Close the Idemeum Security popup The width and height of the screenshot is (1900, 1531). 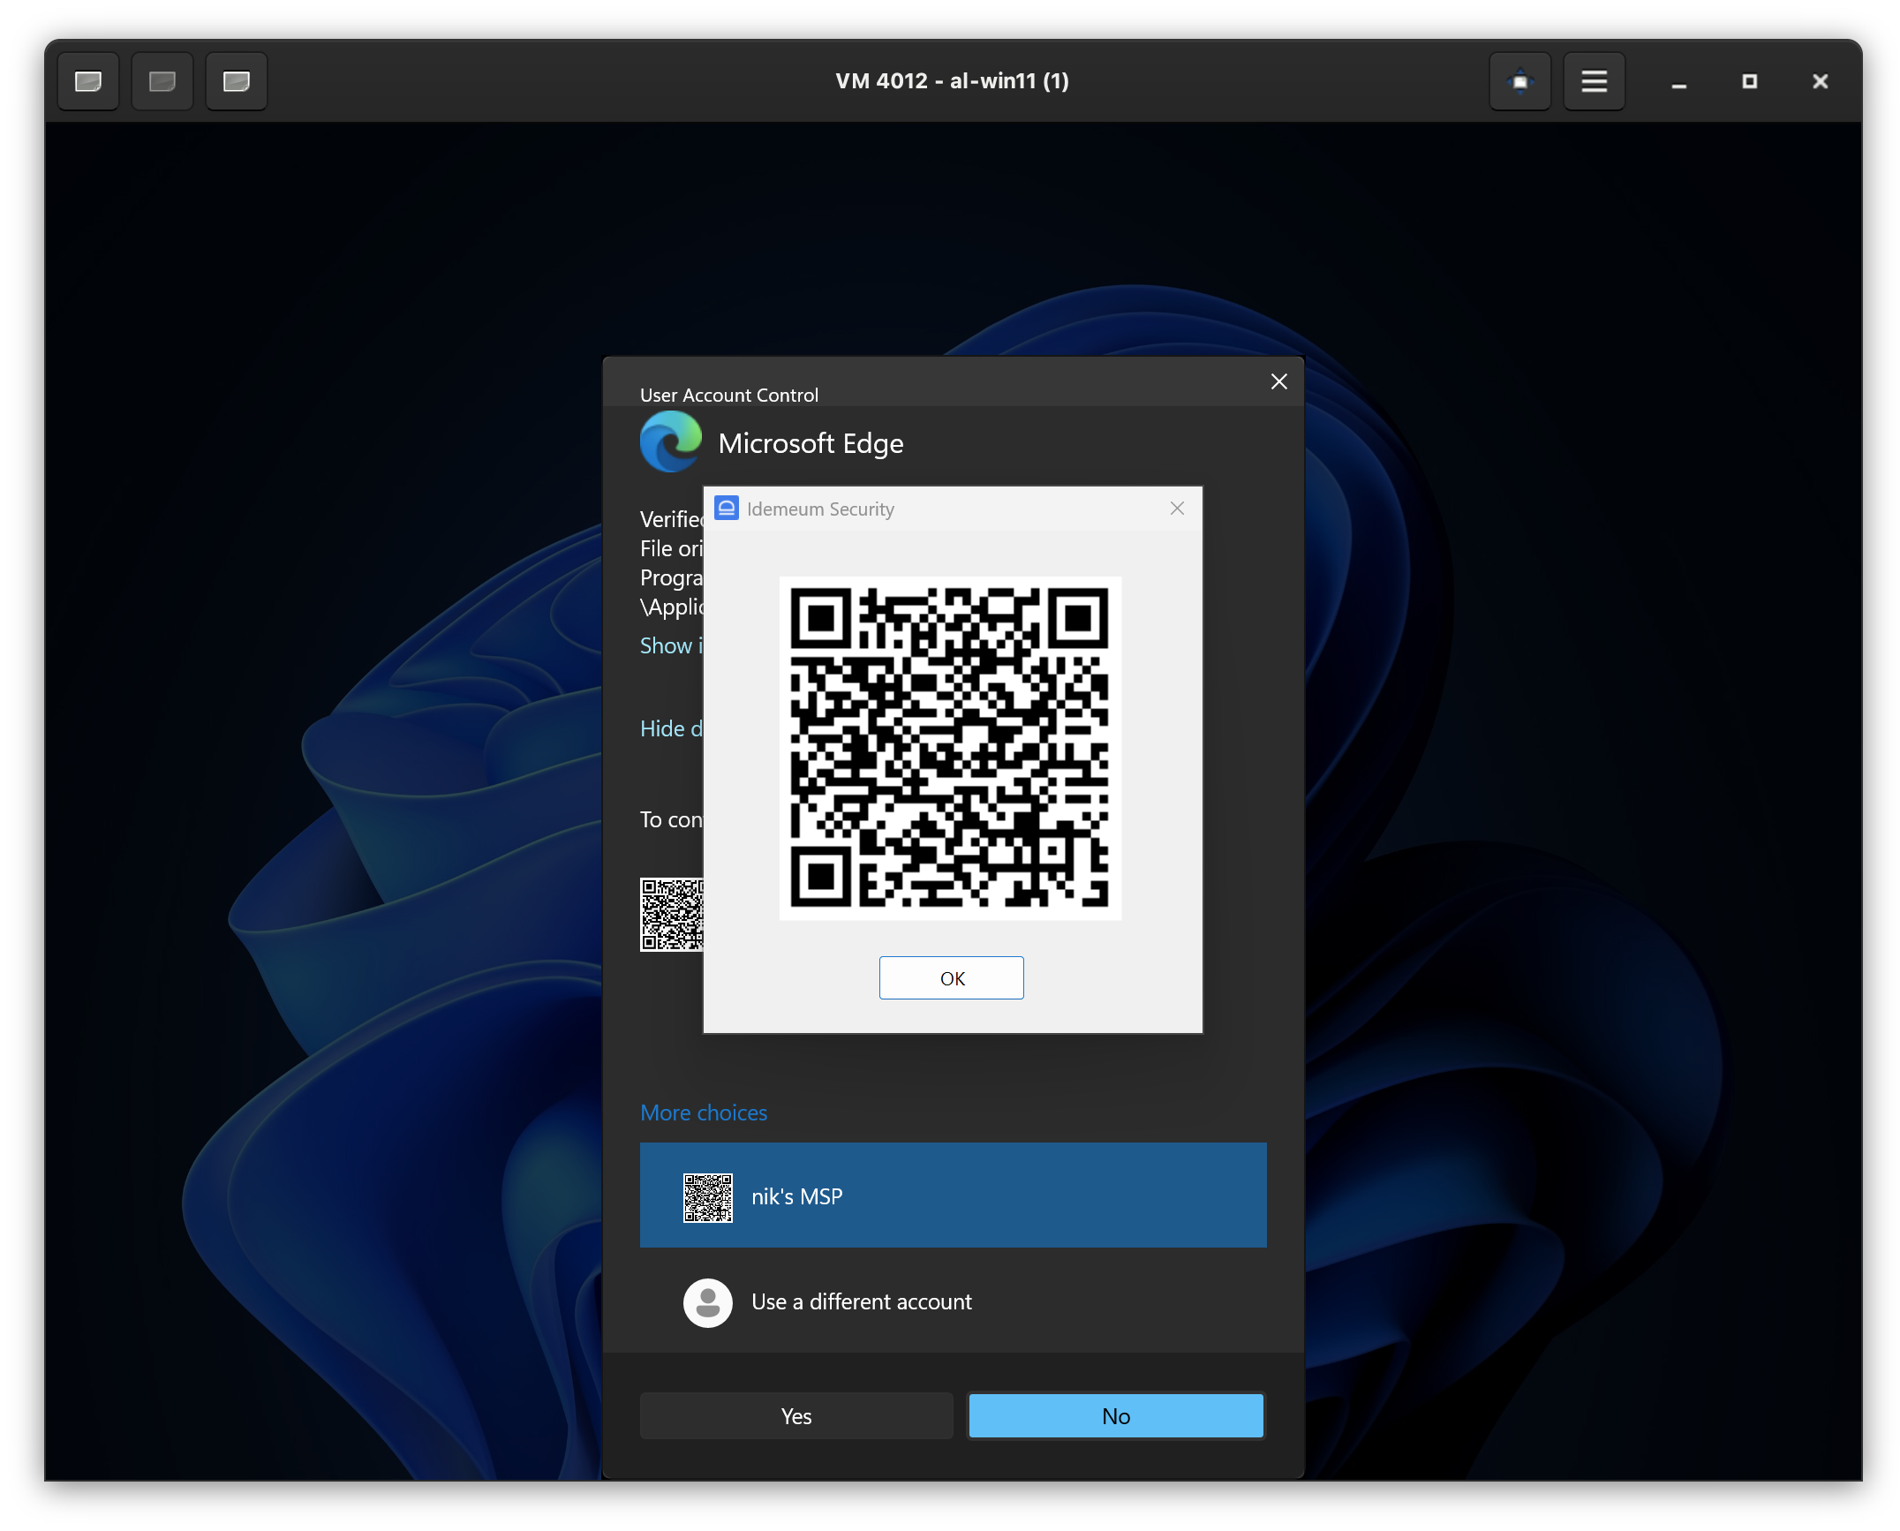pos(1177,509)
